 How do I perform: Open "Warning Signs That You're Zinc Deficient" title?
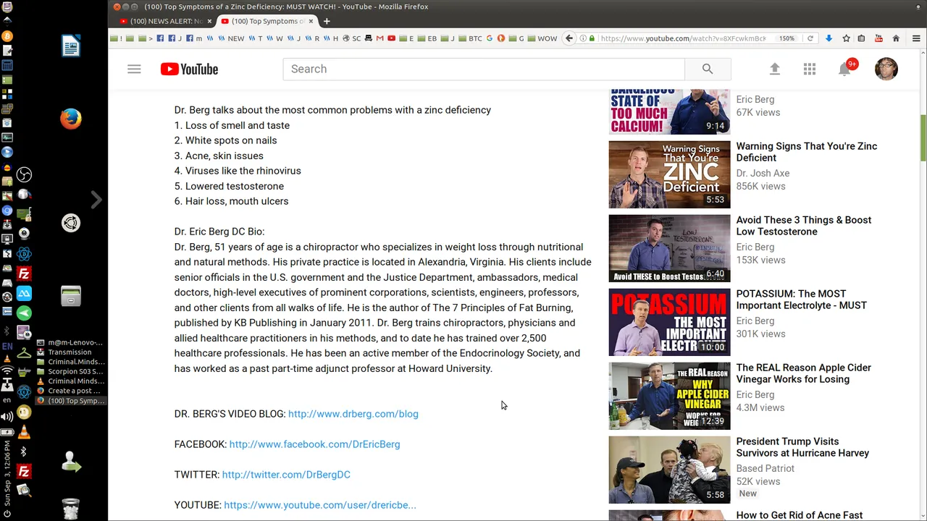pos(807,152)
